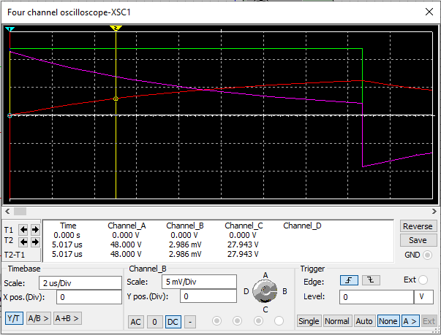
Task: Enable the GND radio button
Action: tap(427, 255)
